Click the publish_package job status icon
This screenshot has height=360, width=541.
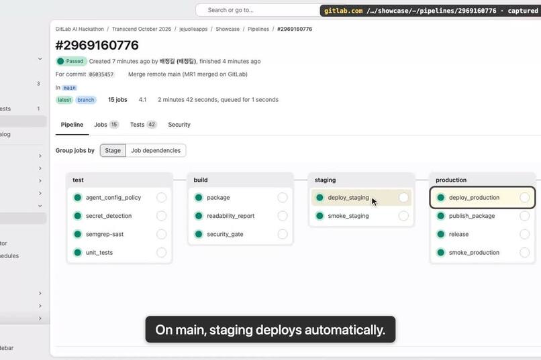[440, 216]
